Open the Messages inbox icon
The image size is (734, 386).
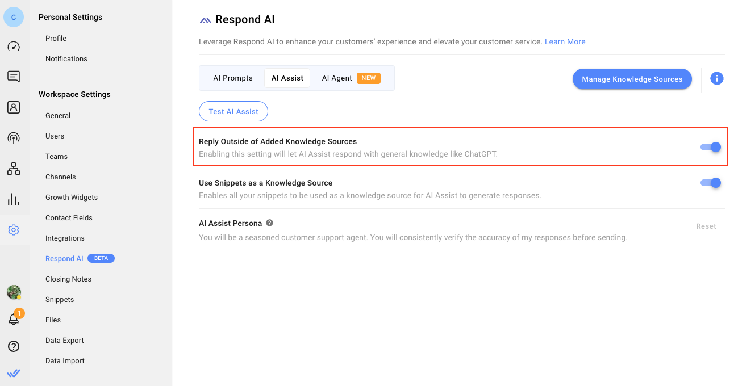[14, 76]
